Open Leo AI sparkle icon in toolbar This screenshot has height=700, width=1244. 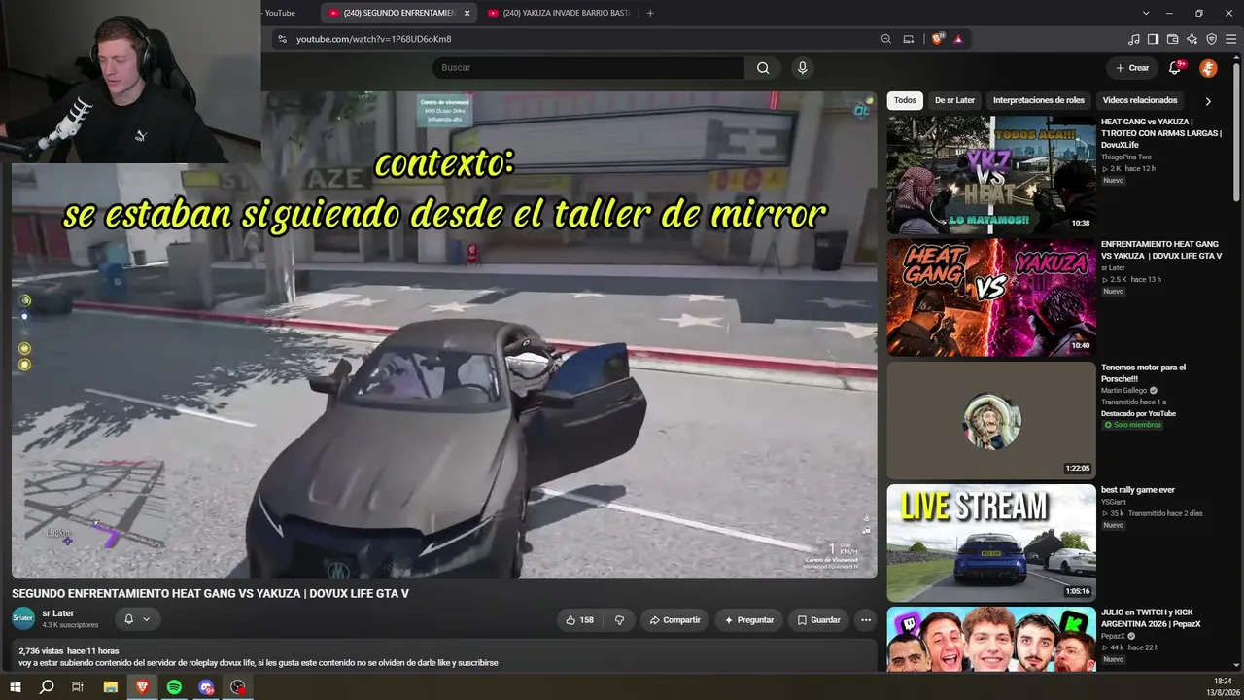click(1192, 39)
